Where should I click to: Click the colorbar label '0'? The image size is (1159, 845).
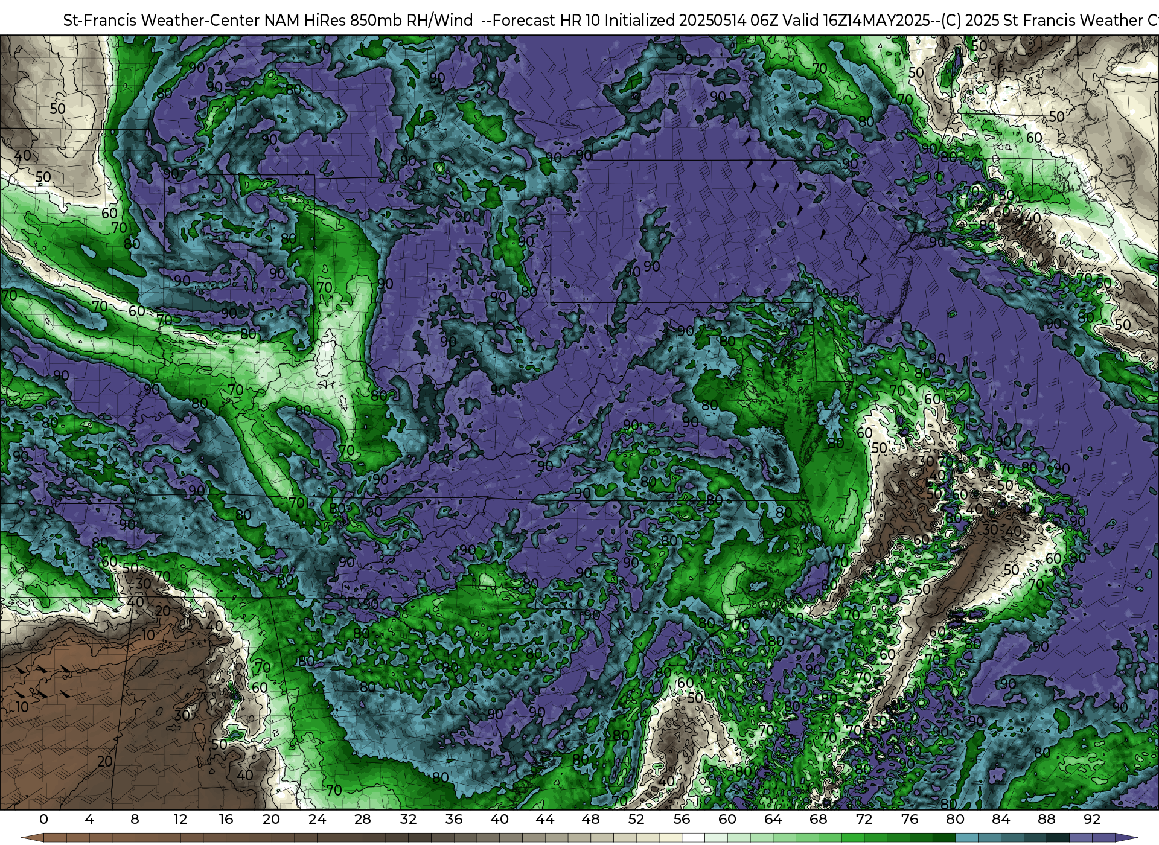pyautogui.click(x=43, y=819)
